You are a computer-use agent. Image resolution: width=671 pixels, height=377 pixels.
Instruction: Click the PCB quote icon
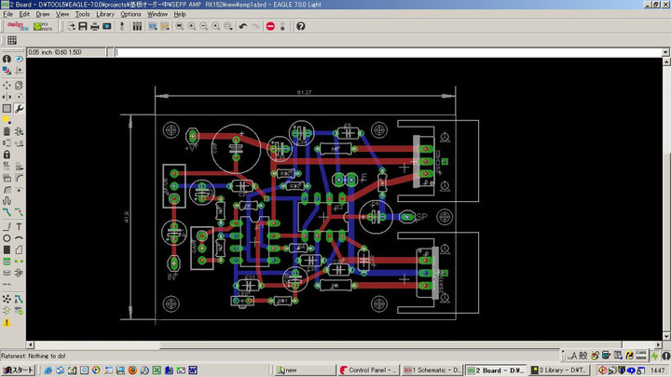[41, 26]
